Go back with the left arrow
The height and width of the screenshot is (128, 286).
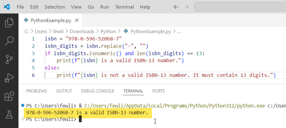point(176,7)
